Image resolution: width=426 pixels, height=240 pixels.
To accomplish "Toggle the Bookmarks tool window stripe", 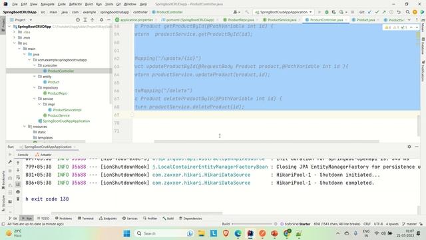I will [x=3, y=180].
